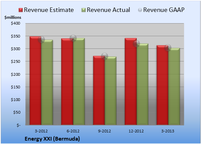Click the '$100' axis value
This screenshot has width=201, height=144.
tap(15, 100)
